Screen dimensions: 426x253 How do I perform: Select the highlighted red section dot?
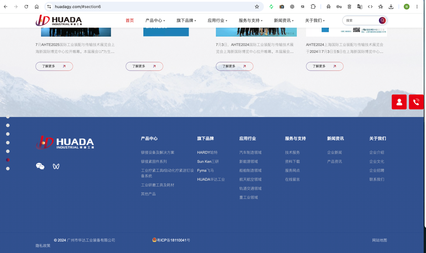tap(8, 160)
